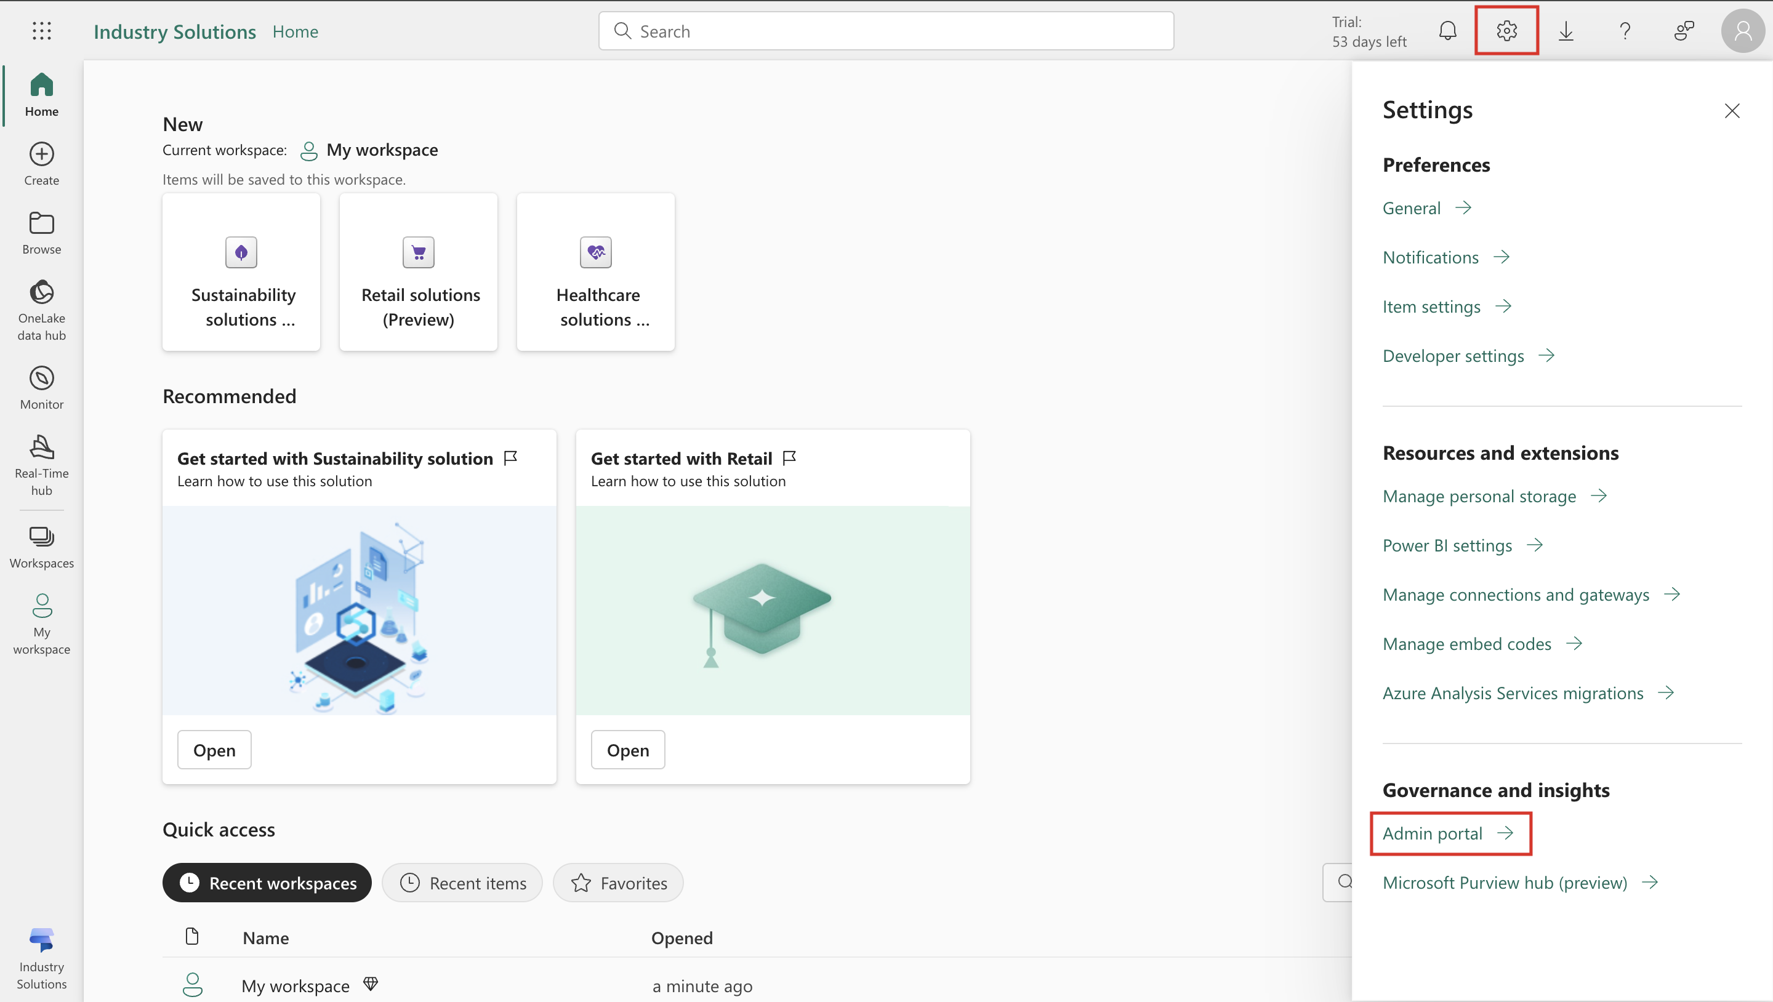Open the Get started with Retail card
This screenshot has width=1773, height=1002.
click(628, 750)
